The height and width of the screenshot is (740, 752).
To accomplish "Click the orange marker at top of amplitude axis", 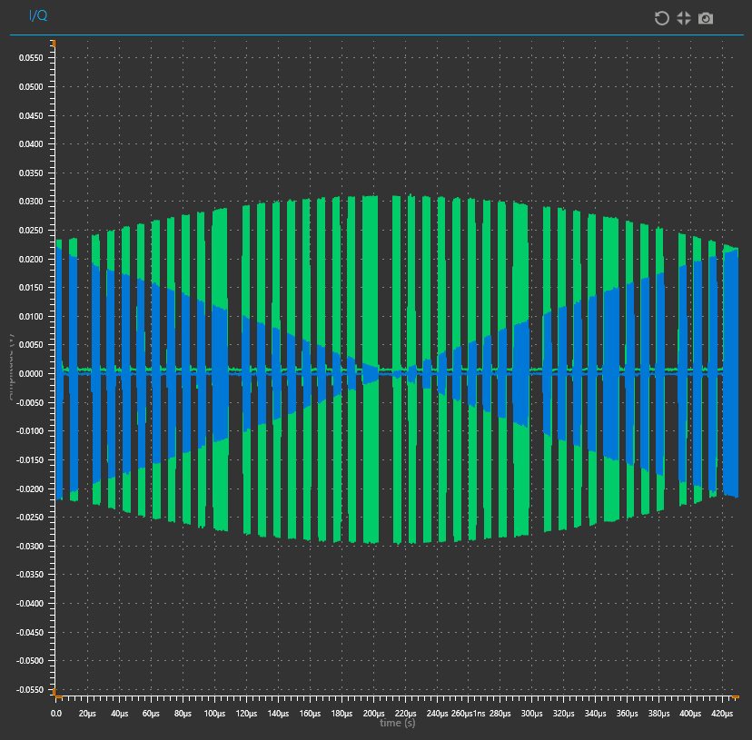I will [54, 44].
